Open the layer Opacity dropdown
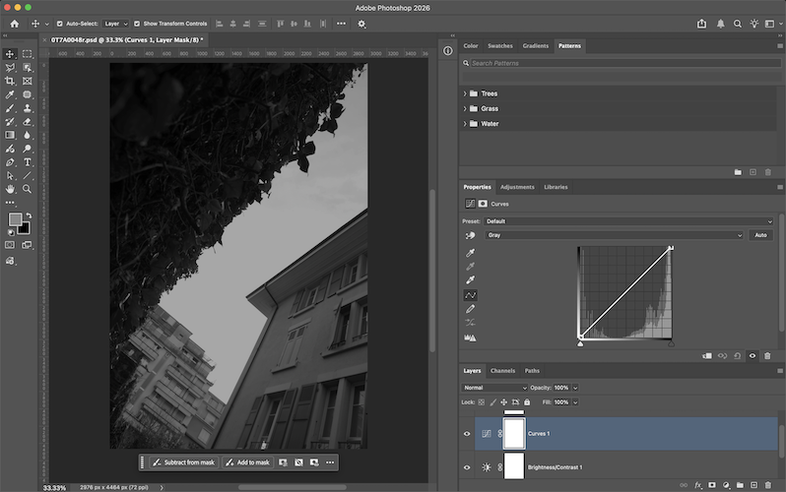This screenshot has width=786, height=492. pos(575,388)
